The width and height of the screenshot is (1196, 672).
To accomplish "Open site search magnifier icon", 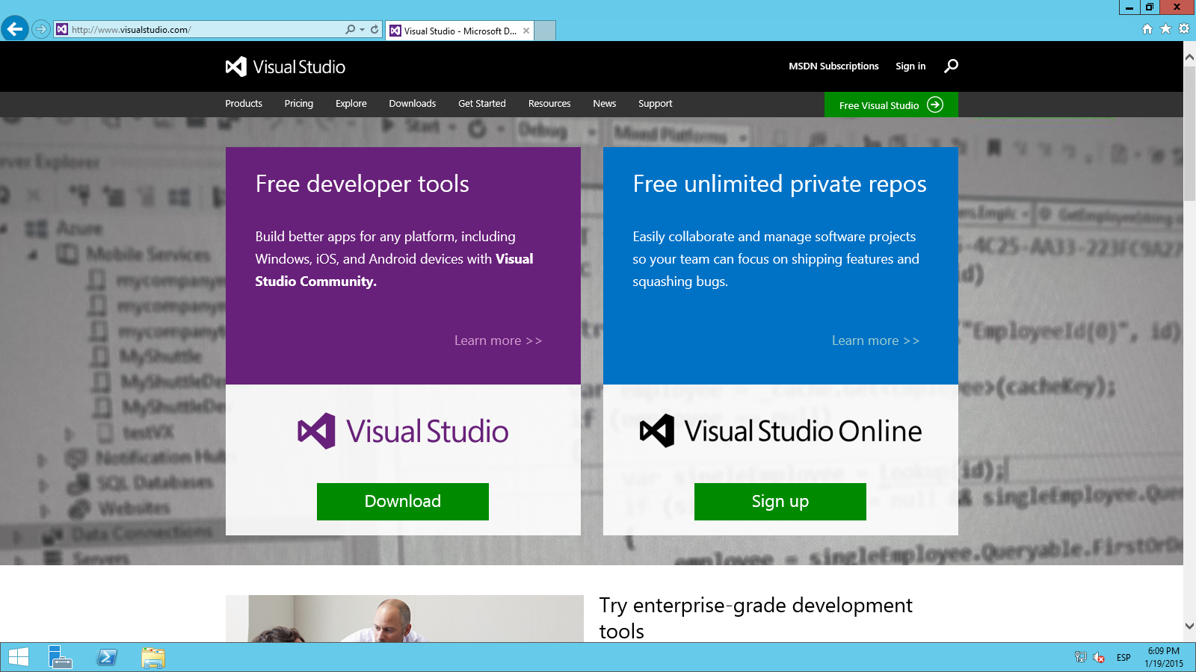I will (951, 66).
